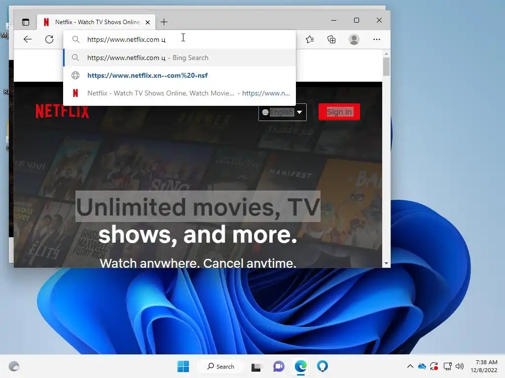Open the English language dropdown
This screenshot has width=505, height=378.
click(x=283, y=112)
